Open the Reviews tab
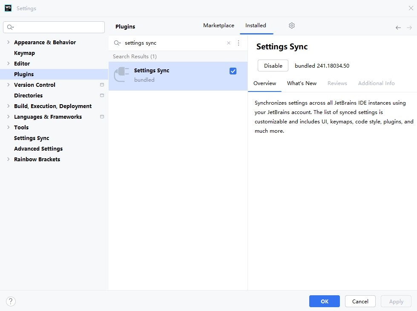The width and height of the screenshot is (417, 311). 337,83
